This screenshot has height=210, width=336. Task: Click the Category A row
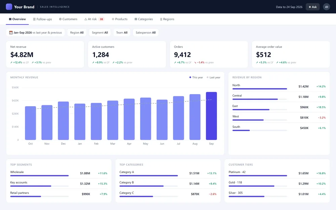pyautogui.click(x=168, y=173)
